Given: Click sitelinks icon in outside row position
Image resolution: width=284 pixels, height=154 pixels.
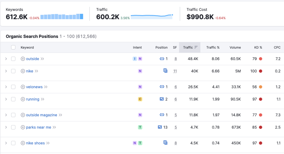Looking at the screenshot, I should pos(162,59).
